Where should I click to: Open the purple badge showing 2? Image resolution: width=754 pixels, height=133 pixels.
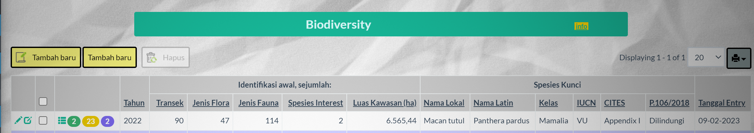tap(107, 121)
